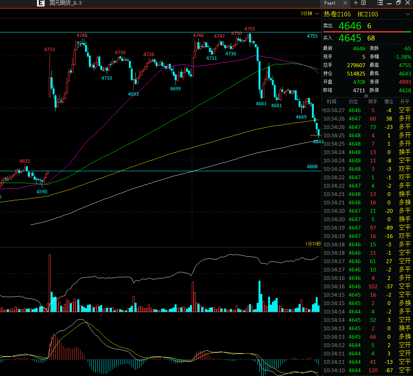This screenshot has width=413, height=376.
Task: Close the Page1 tab
Action: click(x=345, y=3)
